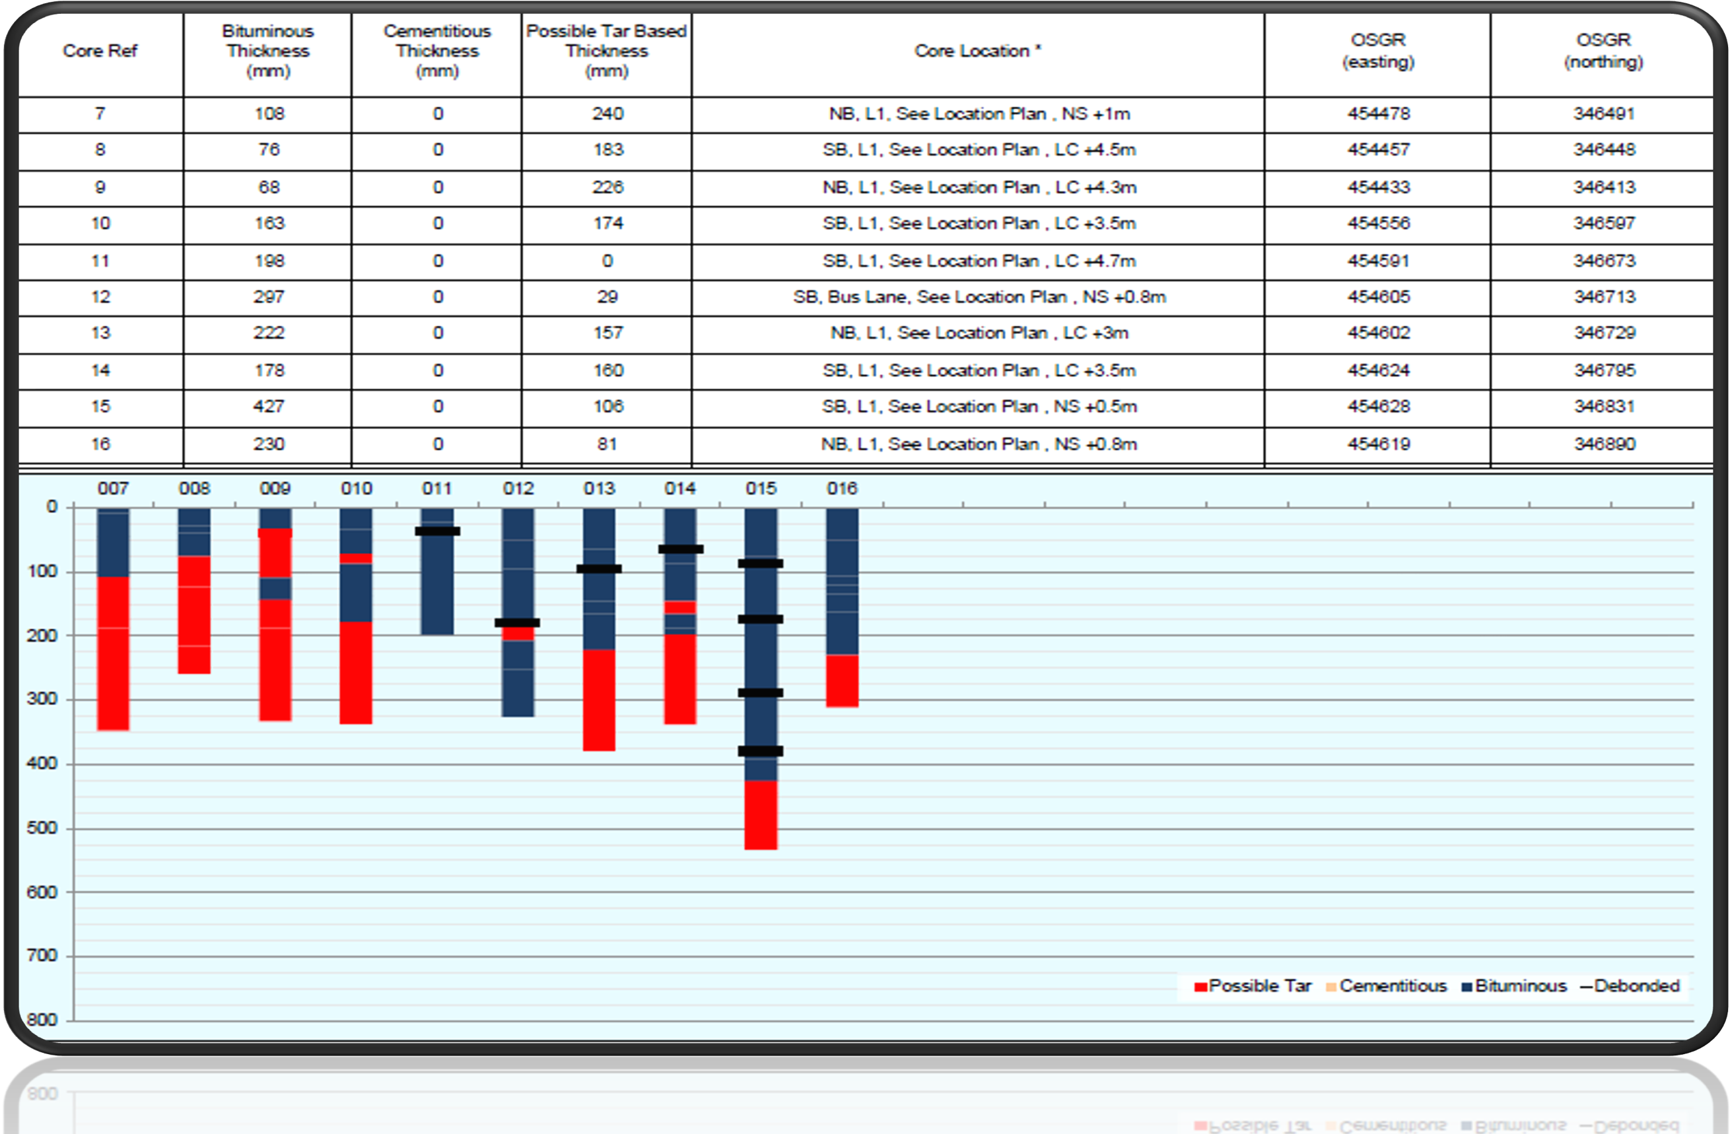Image resolution: width=1732 pixels, height=1134 pixels.
Task: Select the OSGR northing column header
Action: coord(1603,51)
